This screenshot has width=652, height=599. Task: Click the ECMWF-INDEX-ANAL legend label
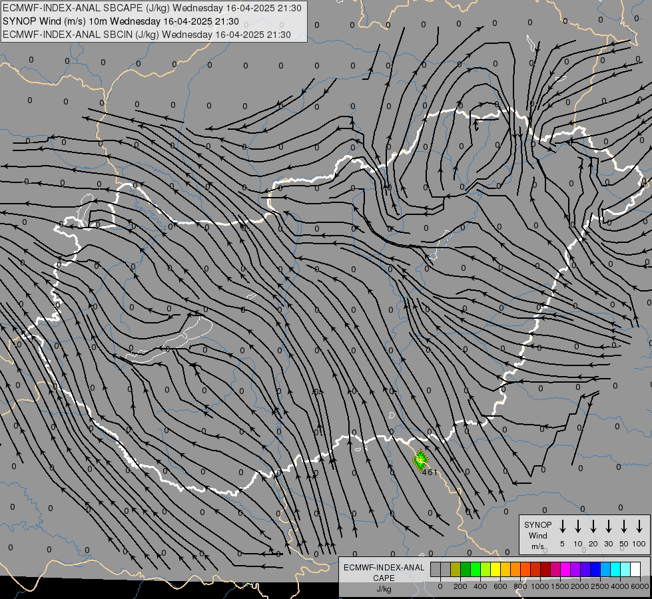click(384, 568)
